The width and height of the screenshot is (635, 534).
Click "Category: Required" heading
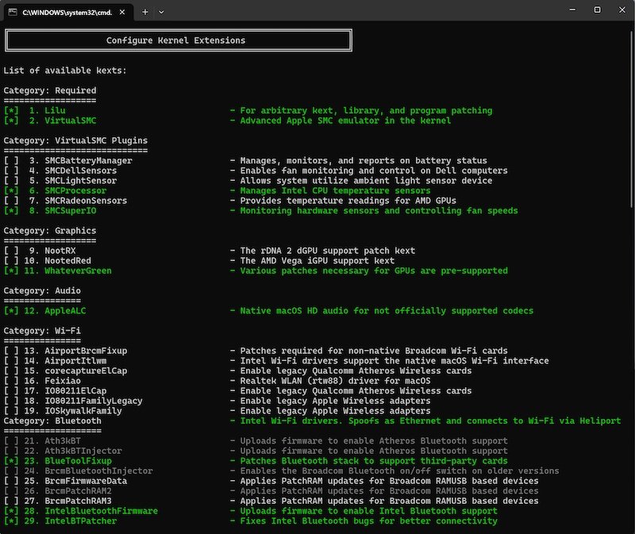pyautogui.click(x=50, y=90)
